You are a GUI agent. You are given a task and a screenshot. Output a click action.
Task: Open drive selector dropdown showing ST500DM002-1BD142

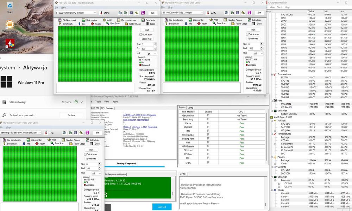(76, 13)
